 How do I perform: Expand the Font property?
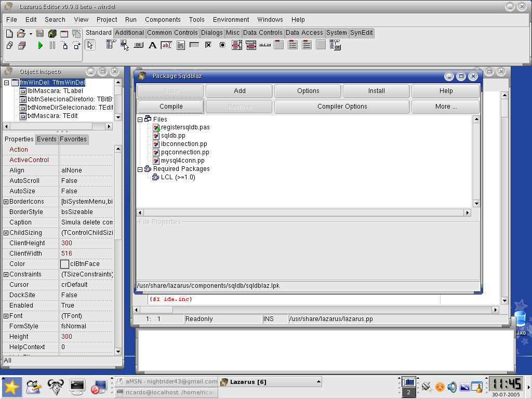6,316
